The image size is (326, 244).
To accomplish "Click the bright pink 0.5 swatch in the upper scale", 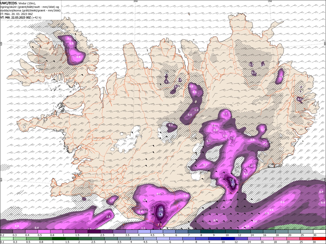I will 44,232.
